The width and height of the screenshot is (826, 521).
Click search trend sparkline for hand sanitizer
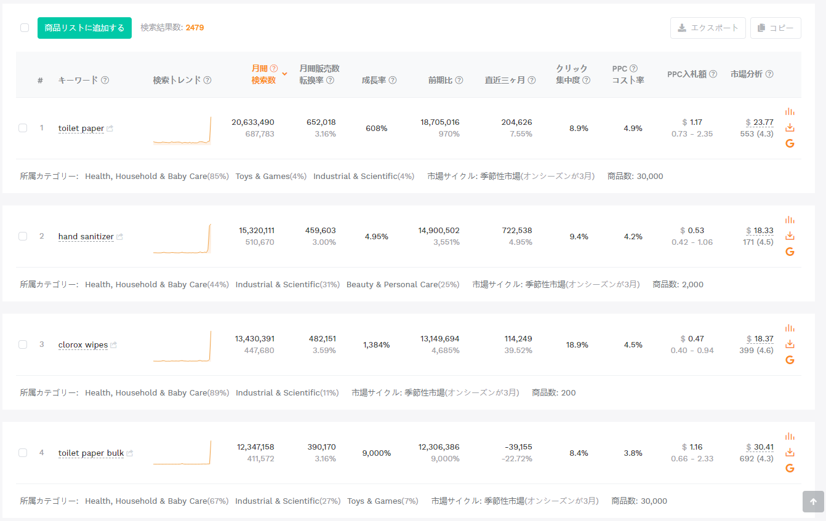click(x=182, y=239)
